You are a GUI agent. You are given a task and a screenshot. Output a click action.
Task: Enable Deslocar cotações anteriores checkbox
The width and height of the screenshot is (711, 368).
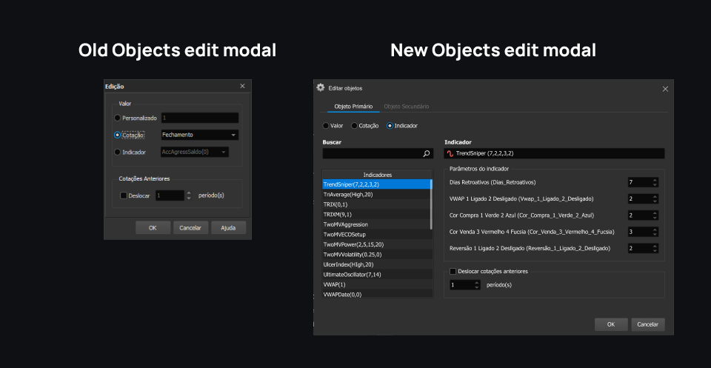(x=453, y=271)
